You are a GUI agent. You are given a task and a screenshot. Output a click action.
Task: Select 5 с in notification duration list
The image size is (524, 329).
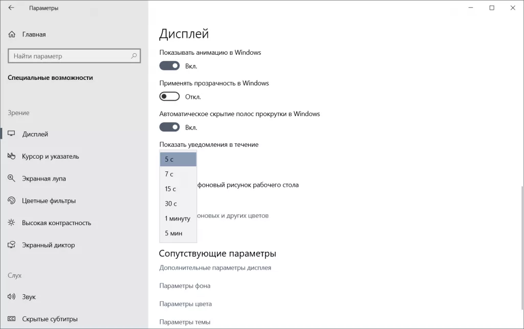tap(178, 159)
